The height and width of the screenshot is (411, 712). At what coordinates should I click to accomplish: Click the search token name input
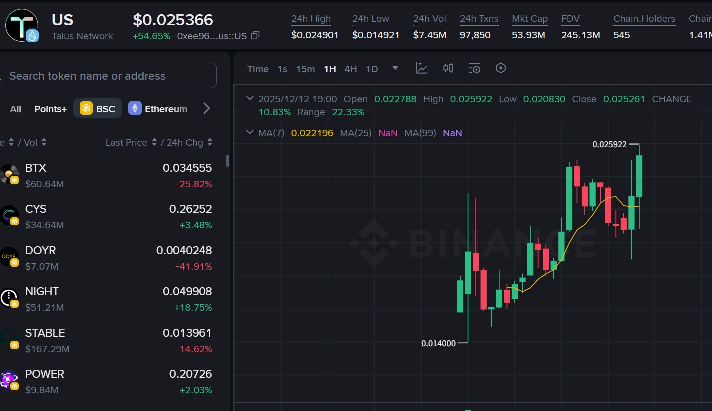pyautogui.click(x=108, y=75)
